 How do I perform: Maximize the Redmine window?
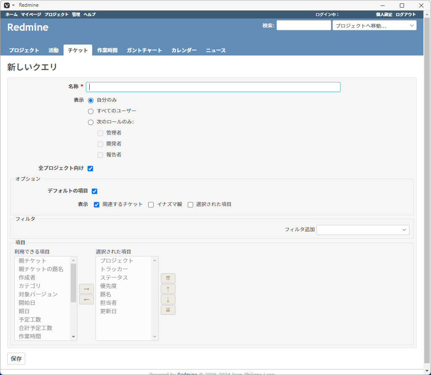click(402, 5)
